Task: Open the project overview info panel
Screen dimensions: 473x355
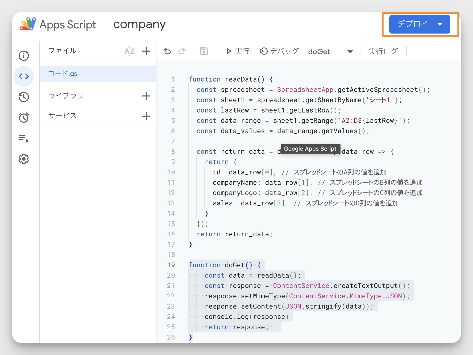Action: [23, 55]
